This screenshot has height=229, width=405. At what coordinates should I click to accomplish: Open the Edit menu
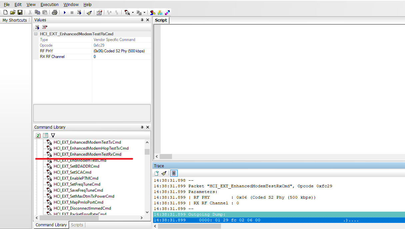click(18, 5)
